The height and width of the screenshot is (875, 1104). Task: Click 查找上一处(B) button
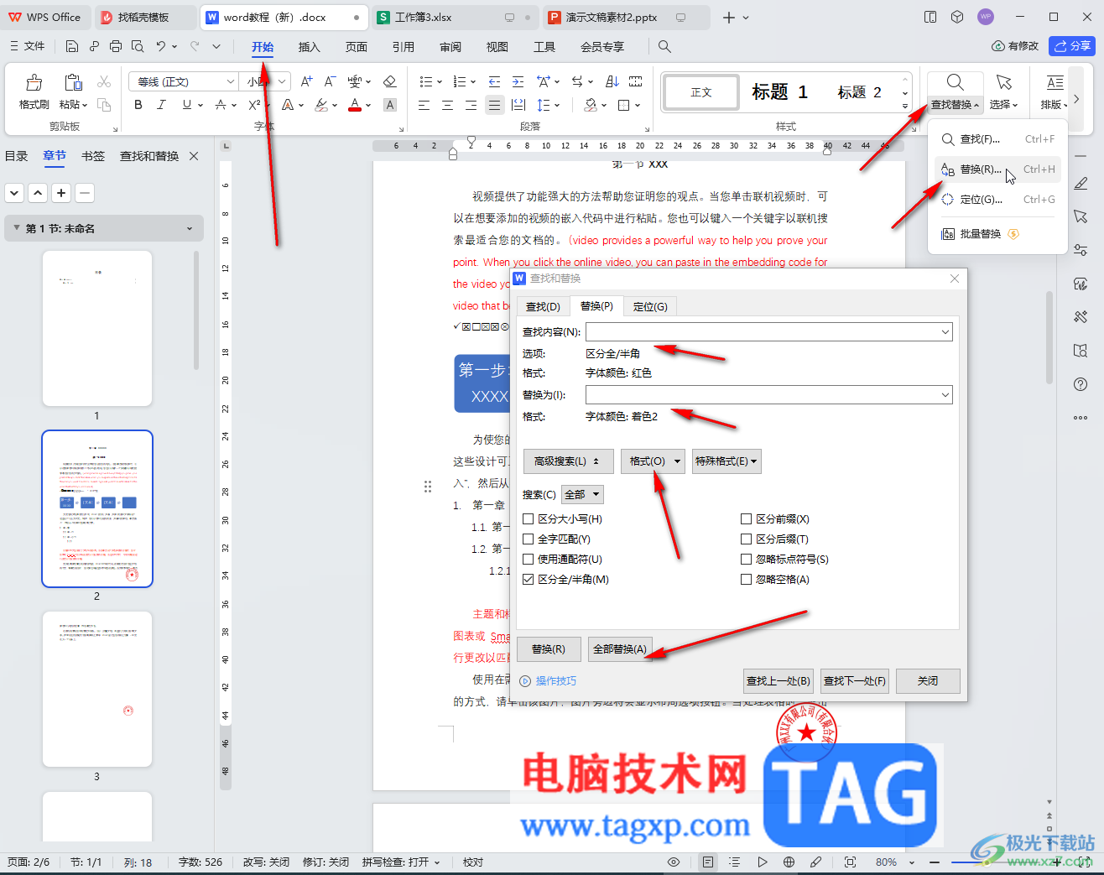click(779, 681)
